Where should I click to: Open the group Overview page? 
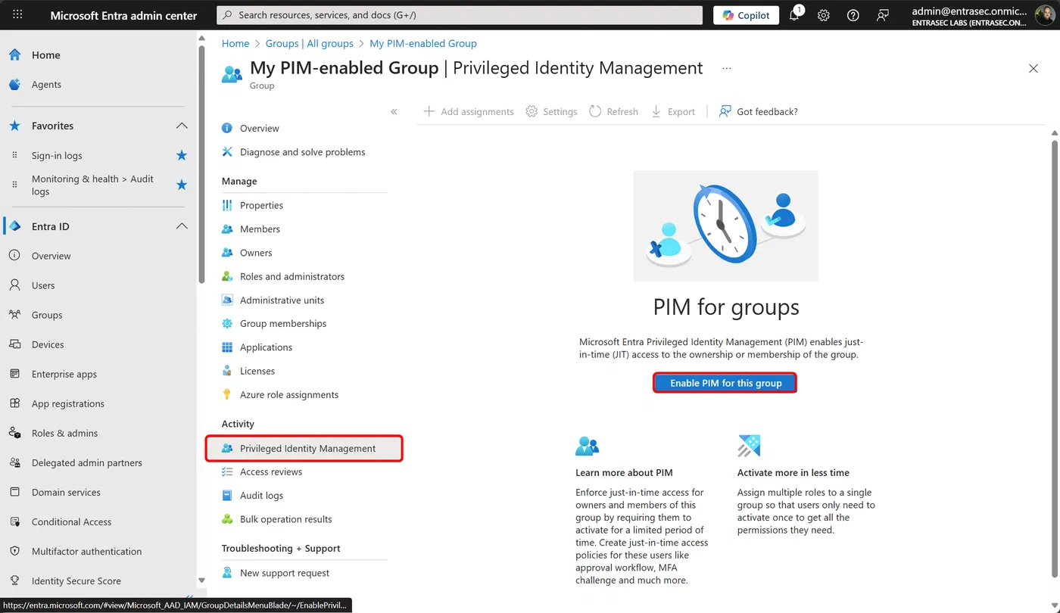(259, 128)
